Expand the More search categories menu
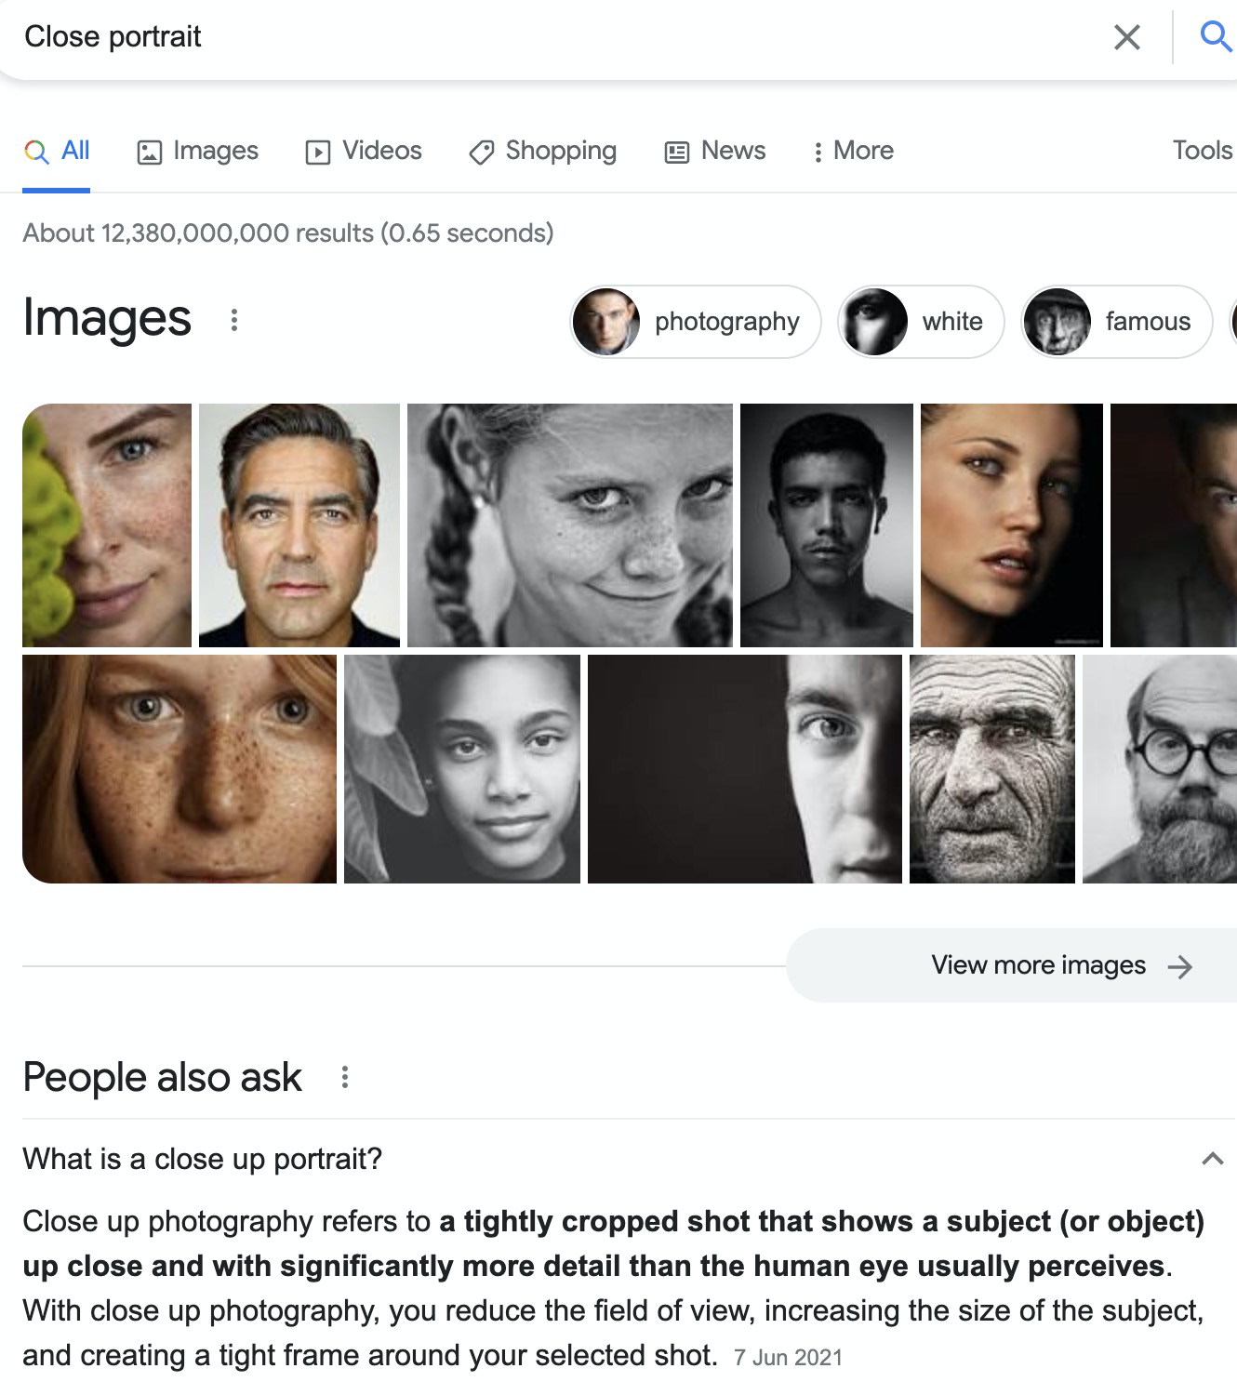 pyautogui.click(x=853, y=151)
